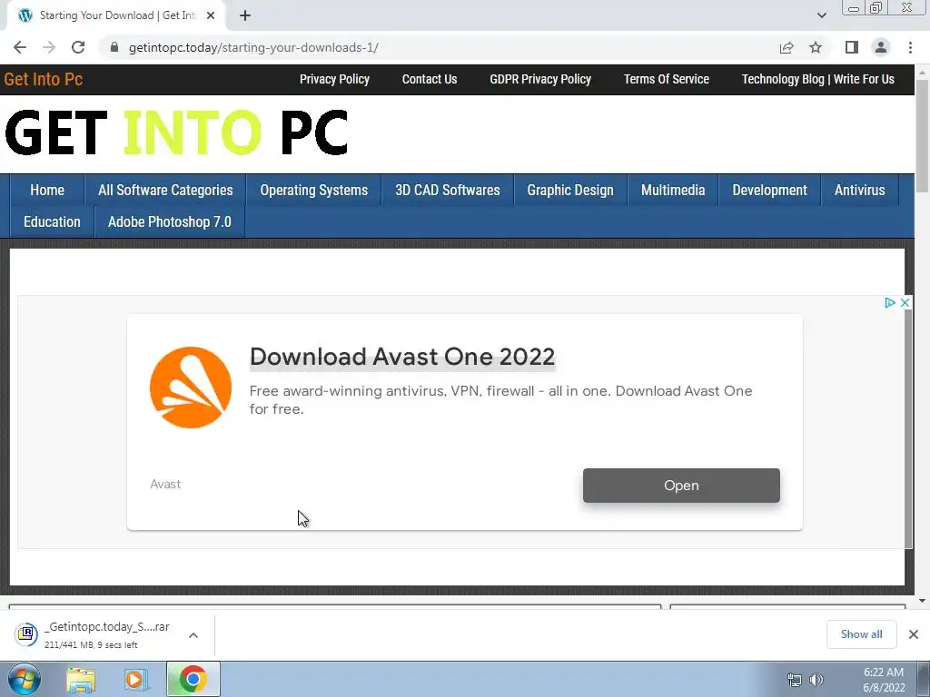This screenshot has height=697, width=930.
Task: Expand the tab search chevron
Action: (x=821, y=16)
